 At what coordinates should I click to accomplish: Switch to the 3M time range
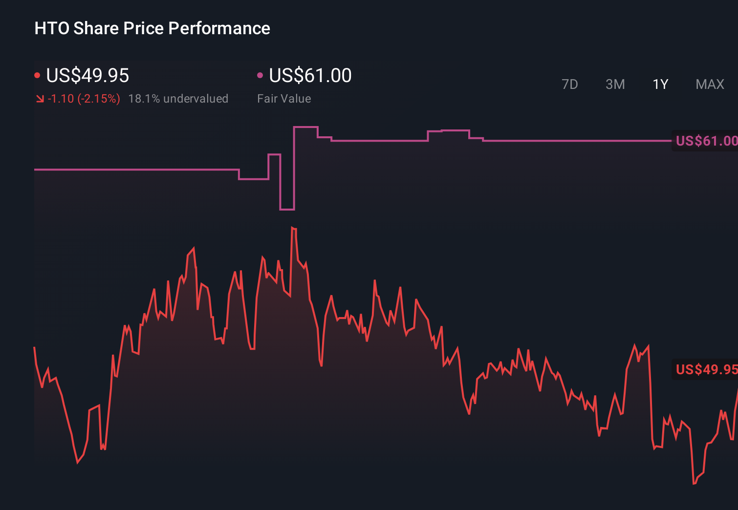[615, 84]
